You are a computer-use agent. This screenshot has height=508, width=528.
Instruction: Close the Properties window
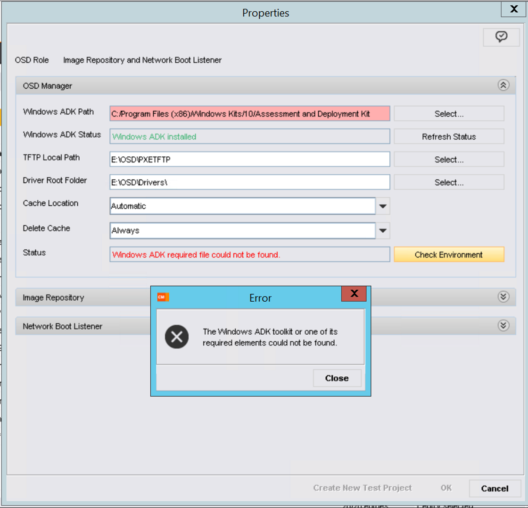pos(514,9)
